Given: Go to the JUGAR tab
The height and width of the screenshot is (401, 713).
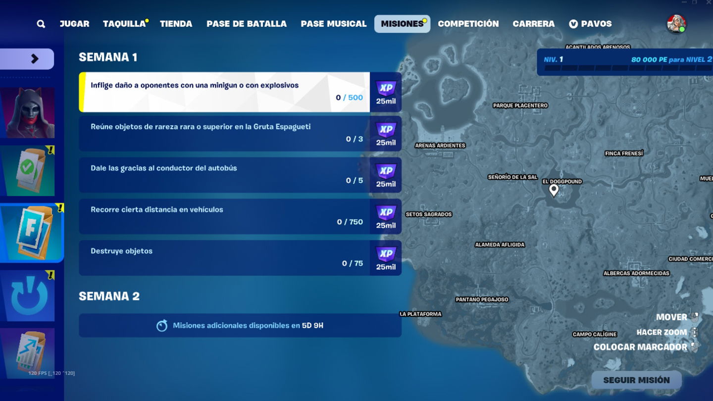Looking at the screenshot, I should (x=74, y=24).
